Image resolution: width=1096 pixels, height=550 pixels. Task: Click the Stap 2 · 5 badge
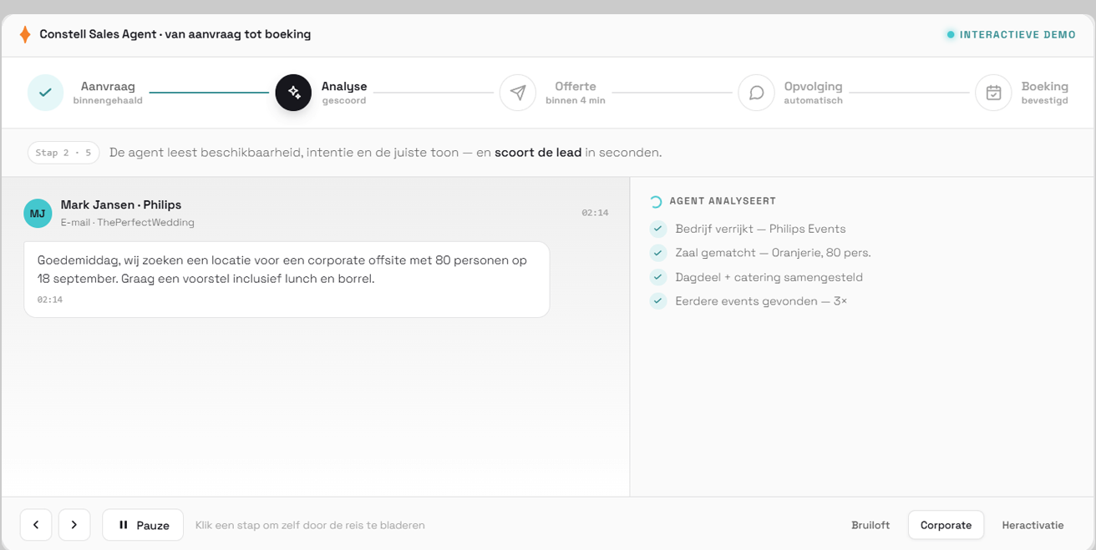pyautogui.click(x=63, y=153)
